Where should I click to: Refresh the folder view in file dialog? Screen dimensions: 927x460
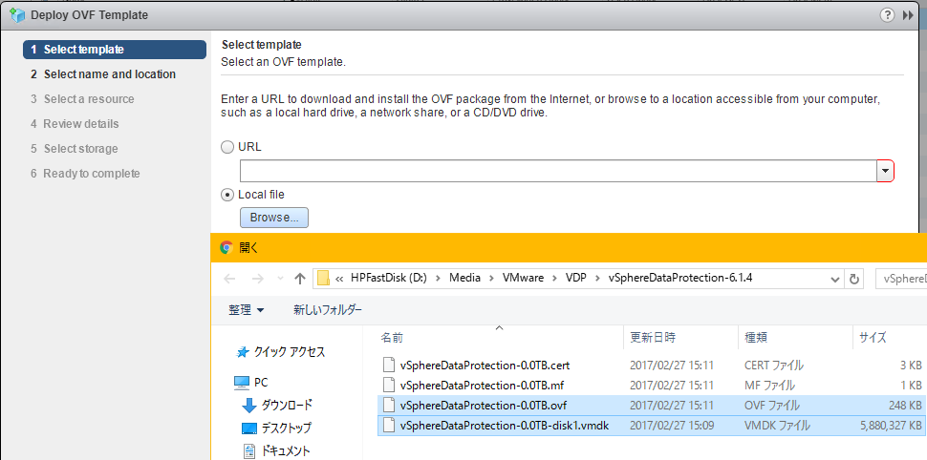(x=853, y=279)
